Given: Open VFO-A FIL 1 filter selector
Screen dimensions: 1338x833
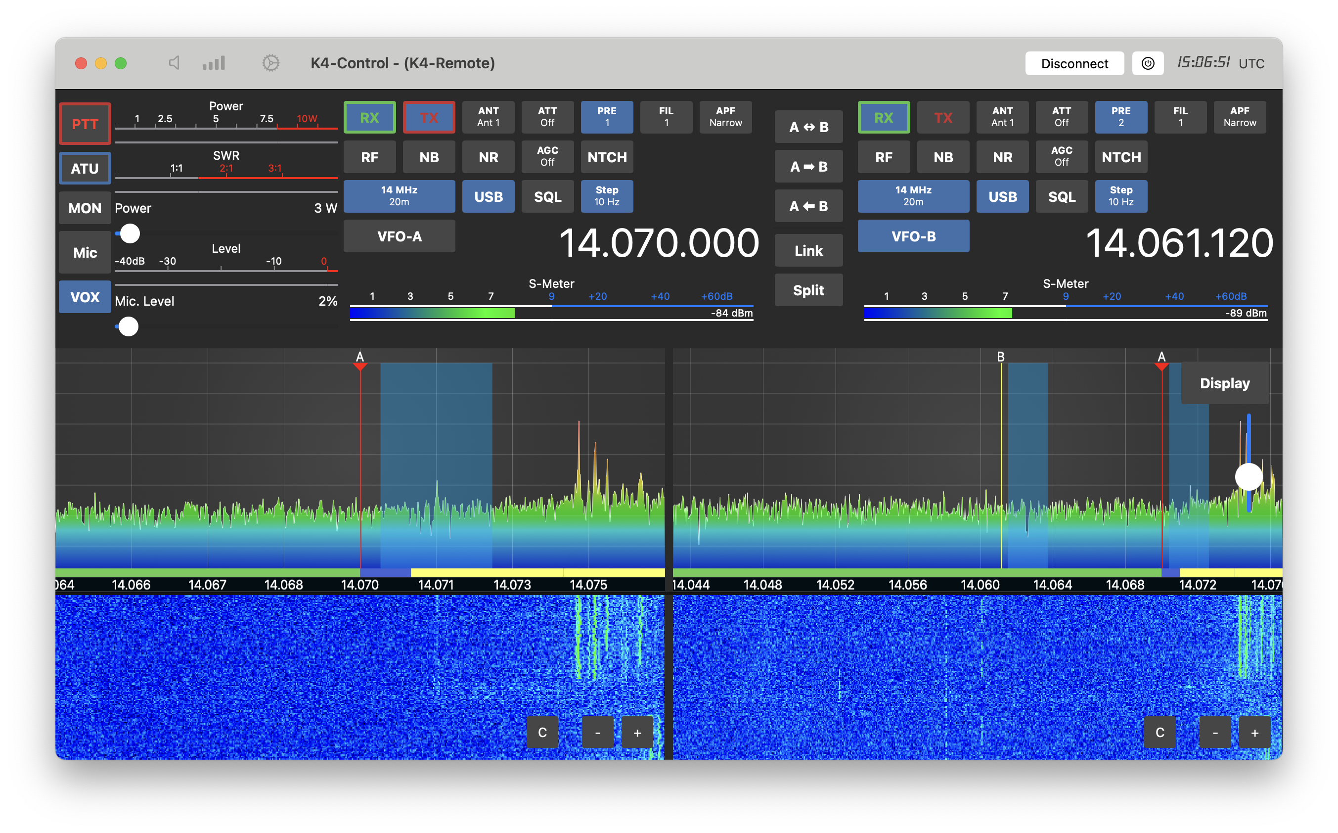Looking at the screenshot, I should pos(666,117).
